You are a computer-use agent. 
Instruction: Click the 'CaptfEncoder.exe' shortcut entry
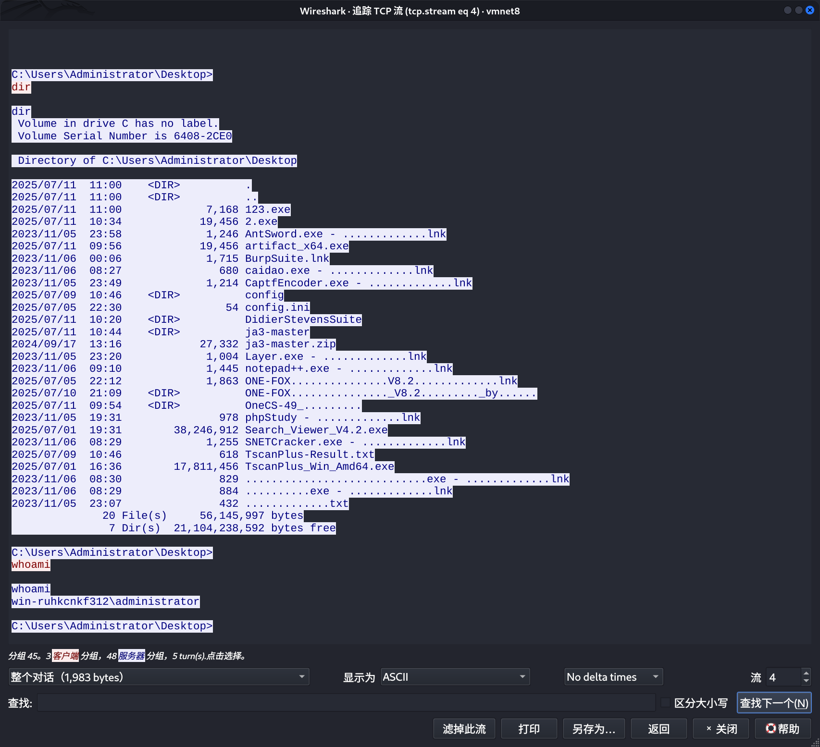359,283
